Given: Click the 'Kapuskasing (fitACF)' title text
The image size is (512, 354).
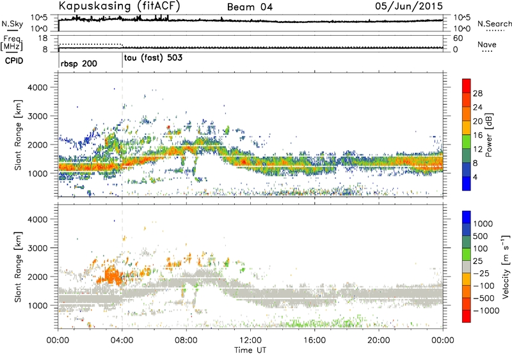Looking at the screenshot, I should click(119, 6).
